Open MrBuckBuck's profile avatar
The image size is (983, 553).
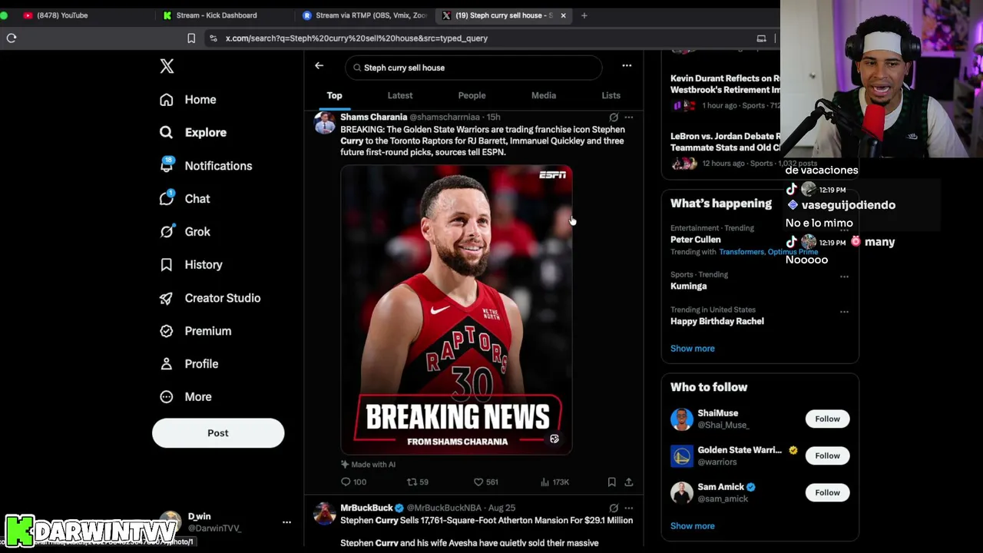[x=325, y=514]
